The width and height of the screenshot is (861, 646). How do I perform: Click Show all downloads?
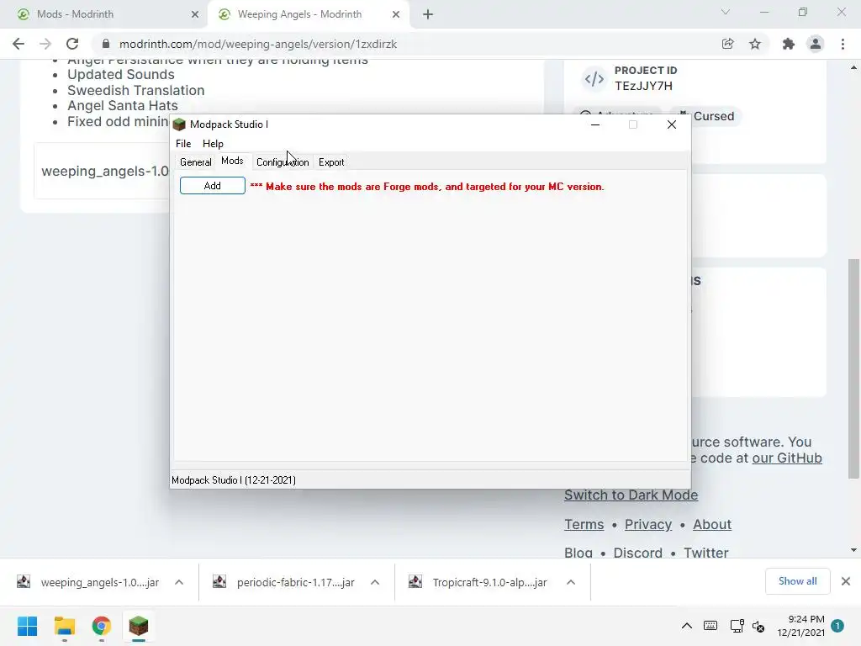[797, 581]
